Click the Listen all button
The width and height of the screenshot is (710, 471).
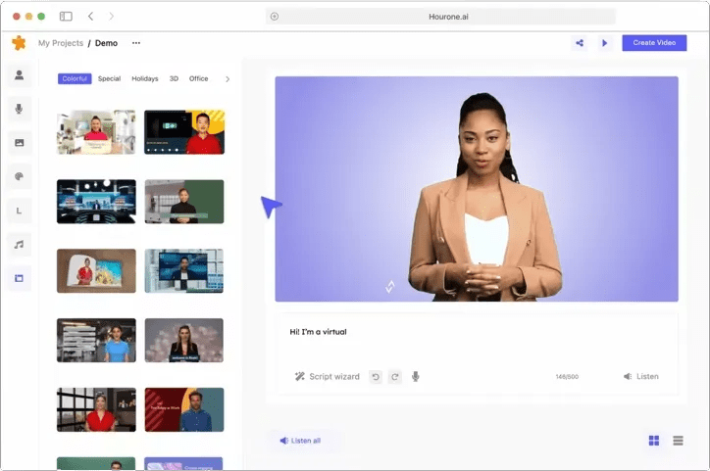(300, 441)
